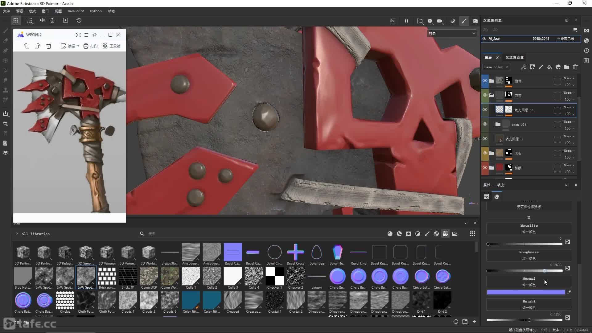The width and height of the screenshot is (592, 333).
Task: Toggle visibility of 填充图层 11
Action: click(x=485, y=110)
